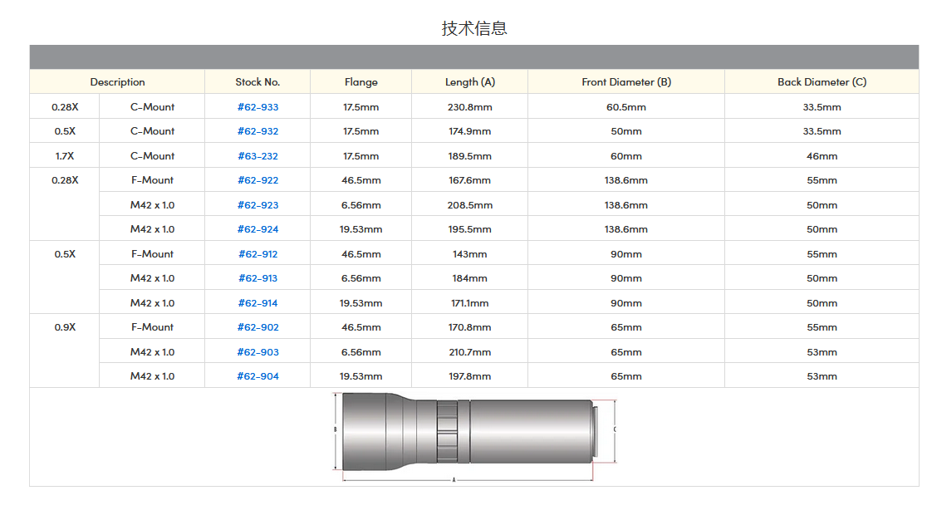Viewport: 932px width, 515px height.
Task: Select M42 x 1.0 cell in #62-904 row
Action: tap(152, 376)
